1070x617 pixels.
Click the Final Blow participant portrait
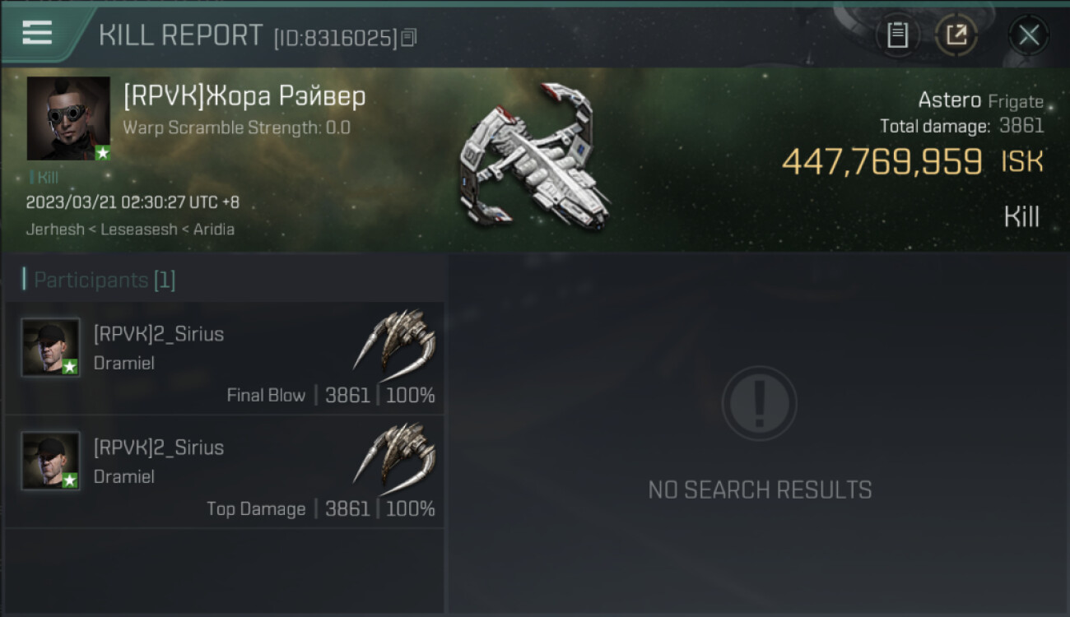51,347
